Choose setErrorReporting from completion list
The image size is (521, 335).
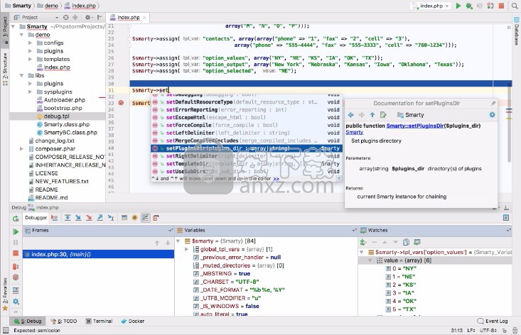pos(246,109)
